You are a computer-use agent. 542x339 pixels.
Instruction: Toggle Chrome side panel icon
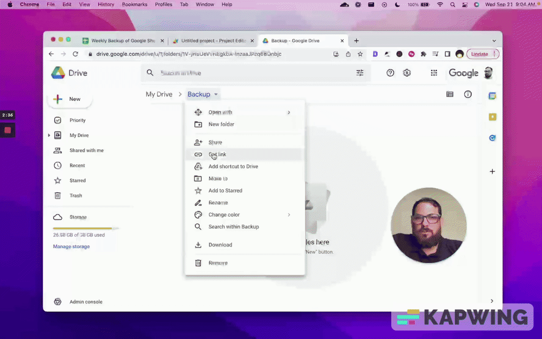pyautogui.click(x=447, y=54)
